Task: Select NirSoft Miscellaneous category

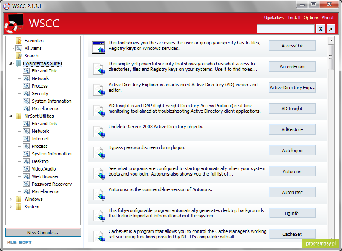Action: click(x=45, y=191)
